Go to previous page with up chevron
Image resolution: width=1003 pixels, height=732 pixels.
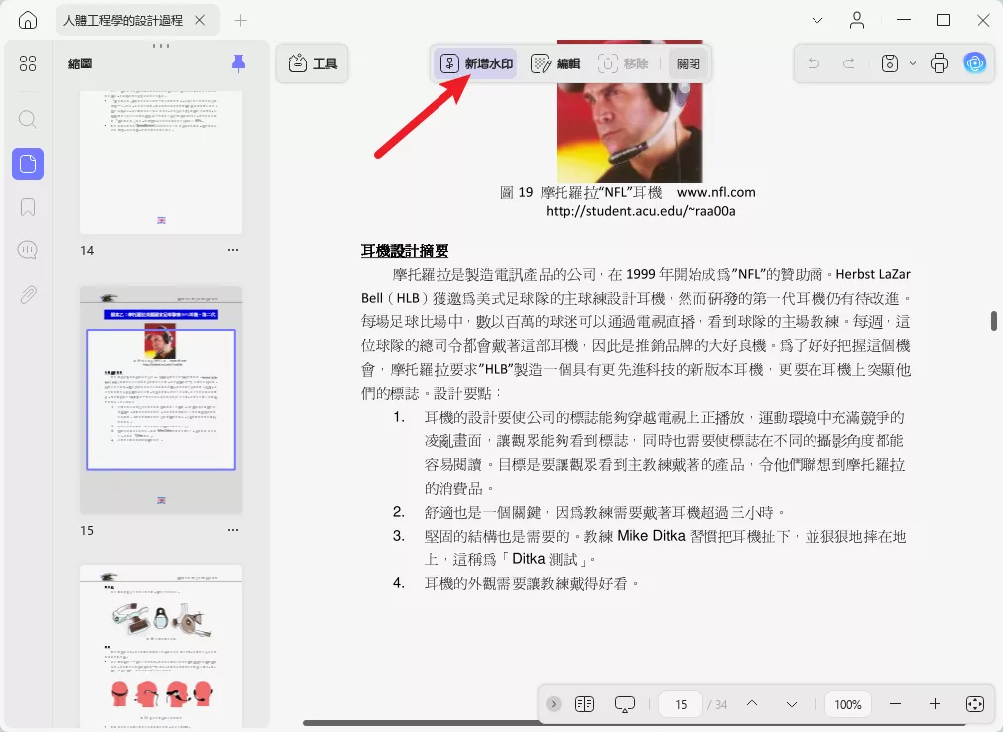coord(752,704)
